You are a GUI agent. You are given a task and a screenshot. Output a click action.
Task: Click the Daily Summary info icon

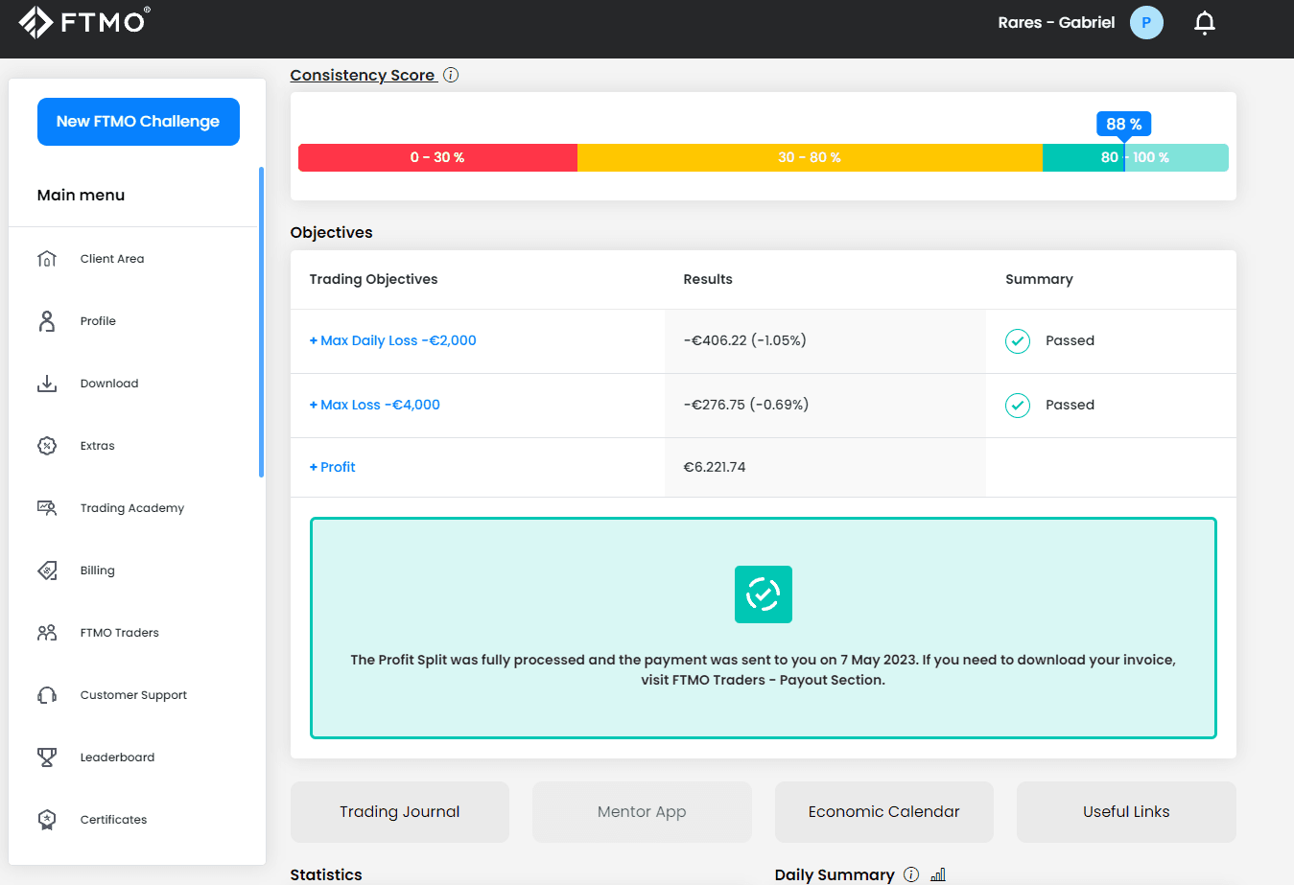(x=911, y=874)
